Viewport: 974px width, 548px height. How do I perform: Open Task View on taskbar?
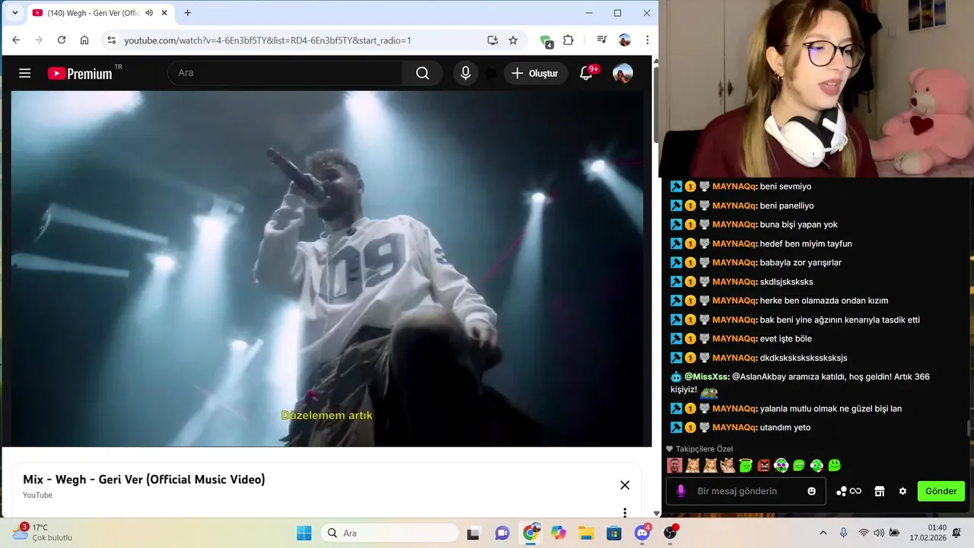click(x=473, y=533)
